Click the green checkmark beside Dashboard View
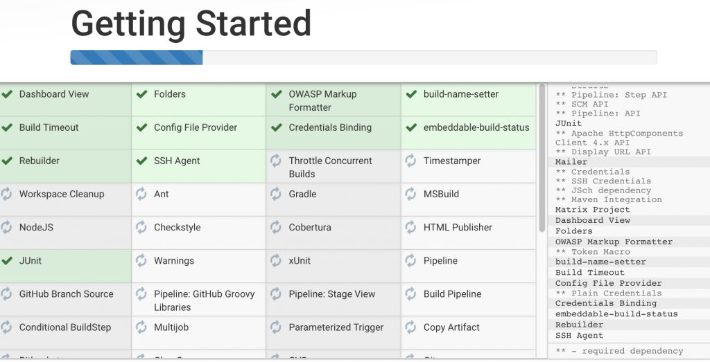The image size is (710, 362). coord(7,94)
